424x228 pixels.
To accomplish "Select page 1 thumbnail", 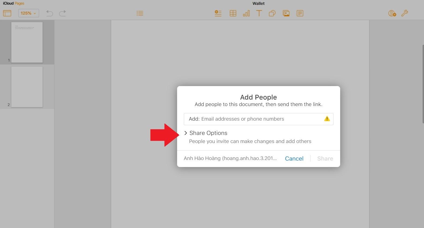I will (27, 42).
